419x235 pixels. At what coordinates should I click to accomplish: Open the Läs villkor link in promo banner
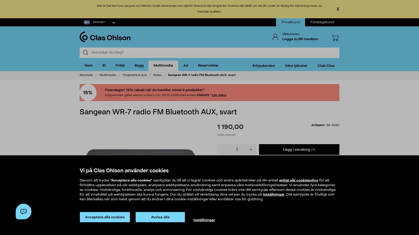[219, 95]
